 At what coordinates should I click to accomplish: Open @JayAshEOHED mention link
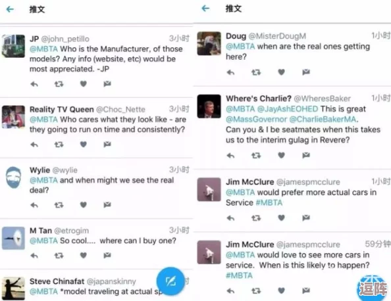coord(288,109)
